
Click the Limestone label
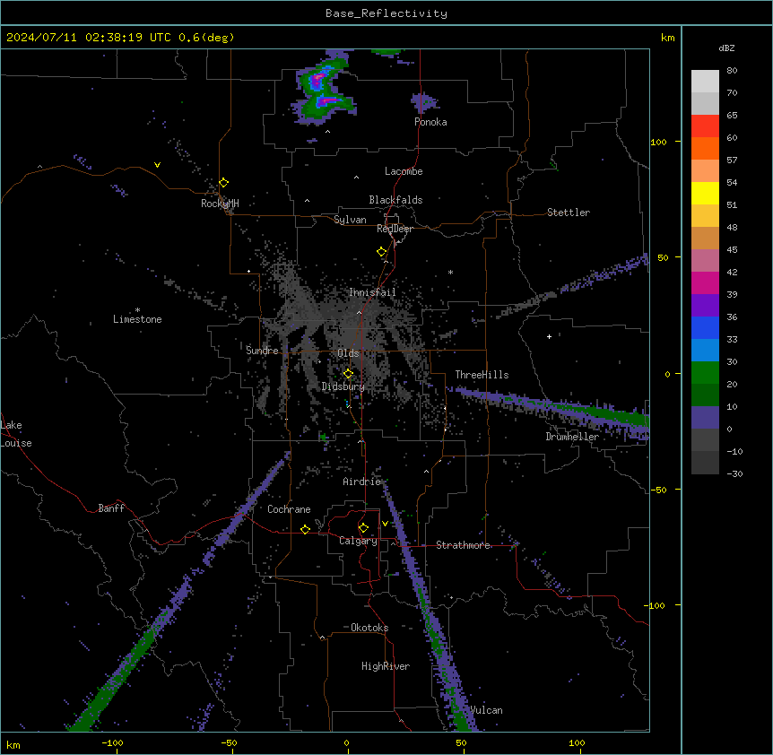coord(137,319)
